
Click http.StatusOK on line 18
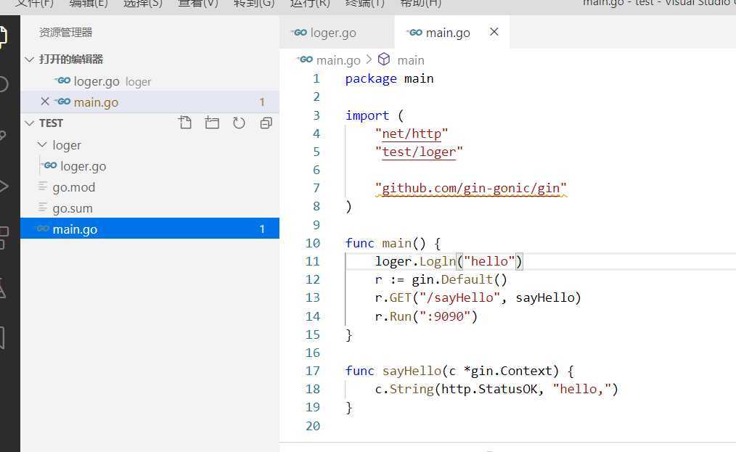coord(489,389)
